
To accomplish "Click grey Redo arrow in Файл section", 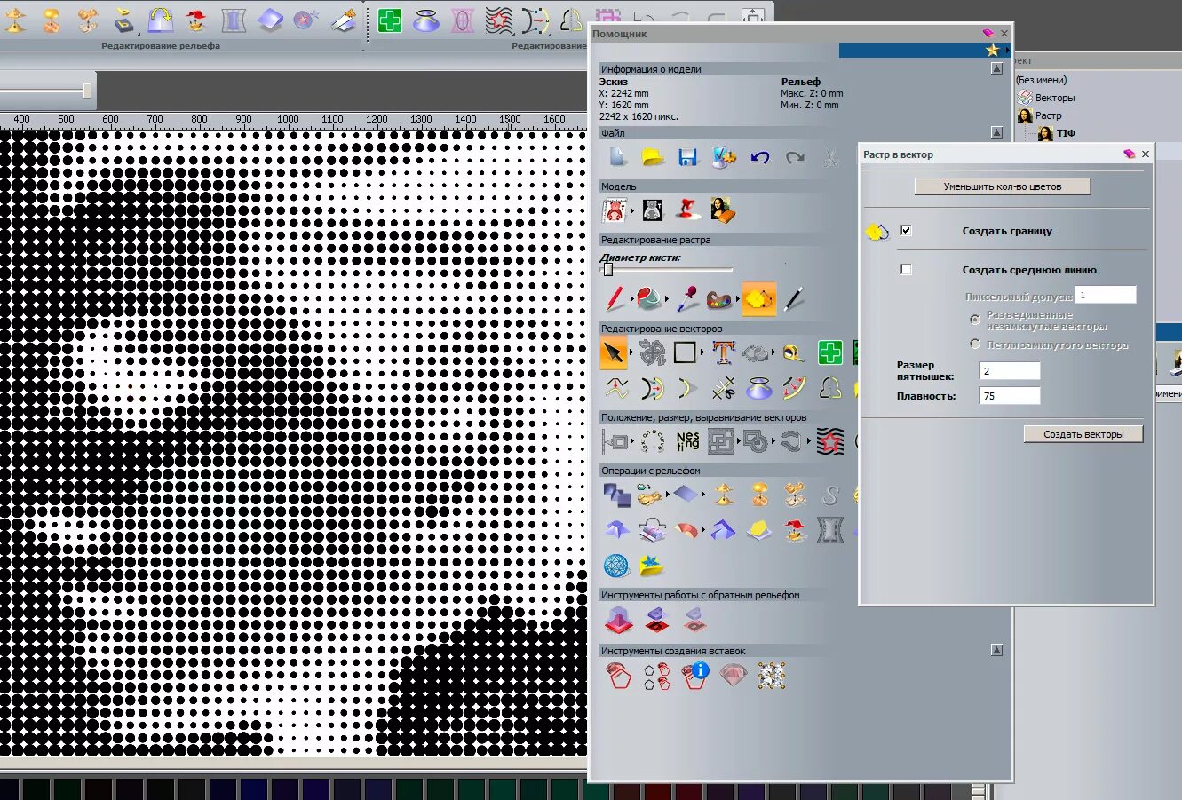I will [795, 158].
